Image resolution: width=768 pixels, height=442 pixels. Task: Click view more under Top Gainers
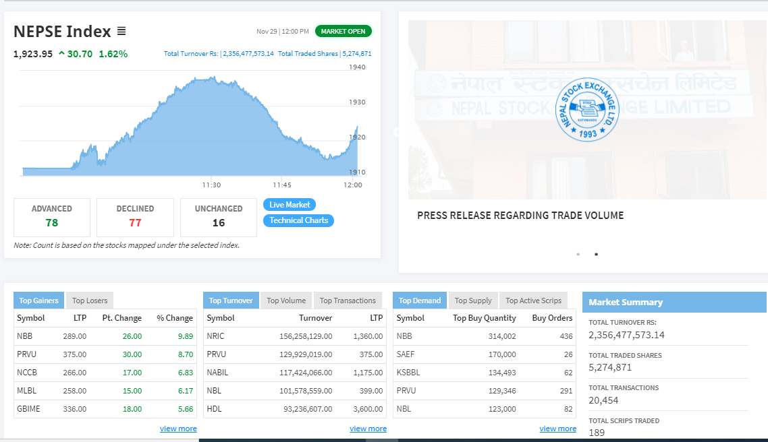pos(178,429)
